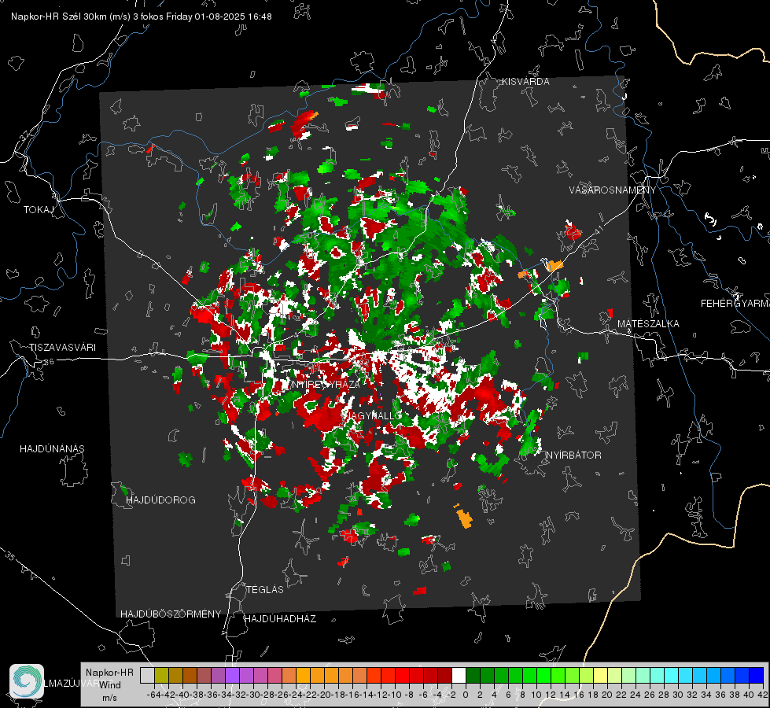Screen dimensions: 770x708
Task: Click the Wind label in the legend
Action: [109, 685]
